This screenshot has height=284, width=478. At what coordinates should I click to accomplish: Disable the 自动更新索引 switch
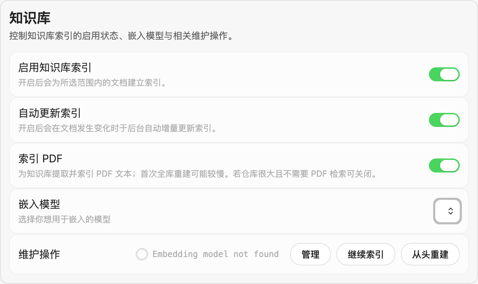444,120
